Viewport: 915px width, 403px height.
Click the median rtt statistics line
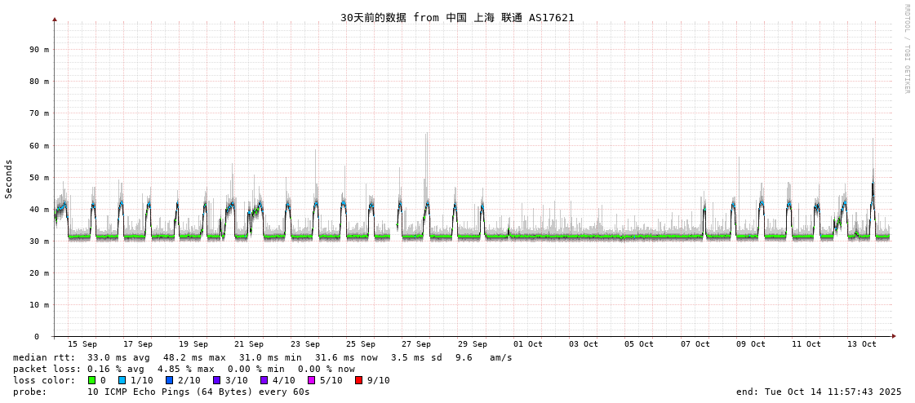(262, 357)
